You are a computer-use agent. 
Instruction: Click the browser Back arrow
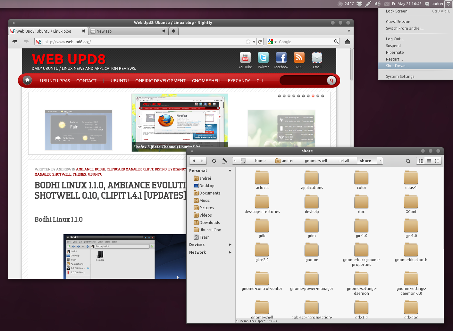tap(14, 41)
